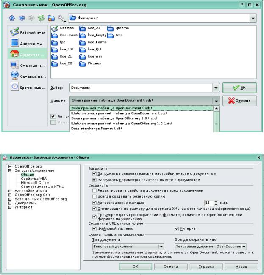Screen dimensions: 264x275
Task: Navigate forward in Save As dialog
Action: pyautogui.click(x=31, y=18)
